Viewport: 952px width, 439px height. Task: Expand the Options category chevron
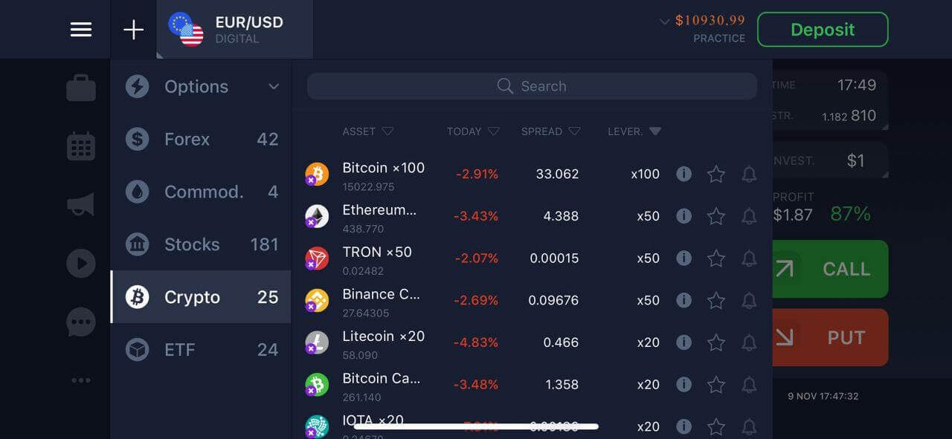tap(274, 87)
